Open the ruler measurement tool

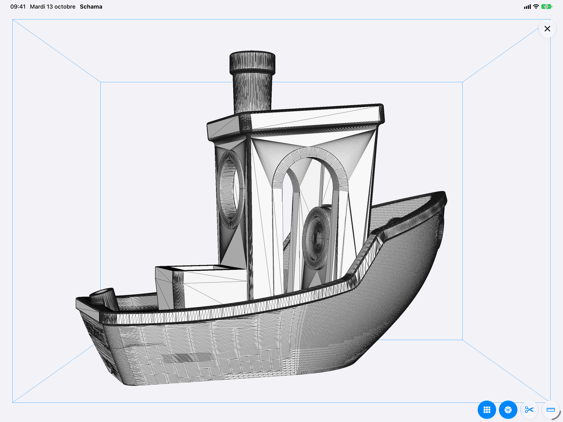(x=551, y=410)
